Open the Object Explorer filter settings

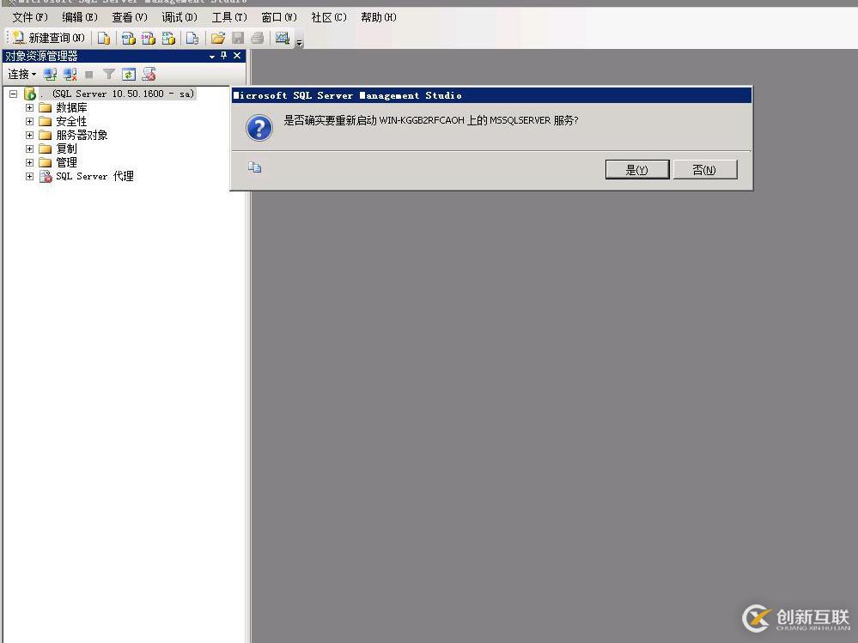[x=108, y=74]
